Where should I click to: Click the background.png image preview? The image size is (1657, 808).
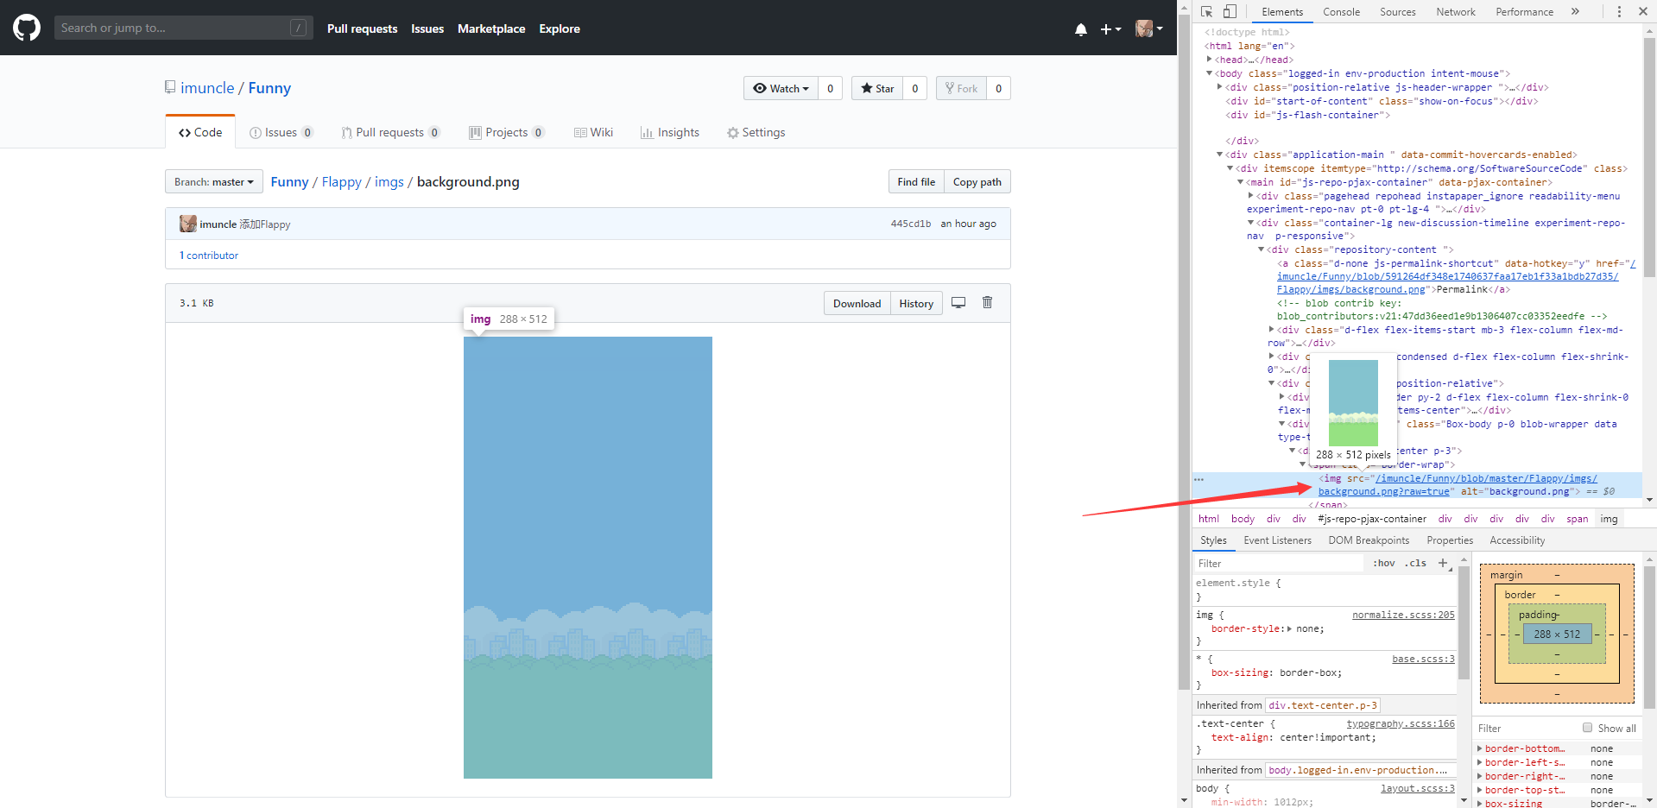(x=588, y=558)
